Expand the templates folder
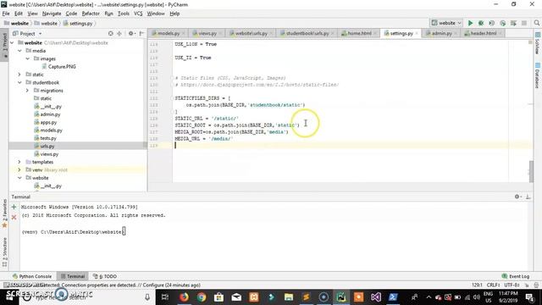542x305 pixels. coord(19,162)
